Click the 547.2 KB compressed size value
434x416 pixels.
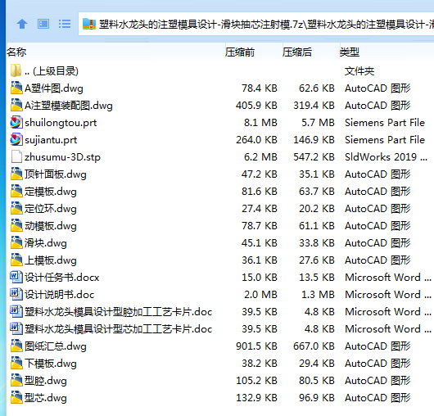coord(314,157)
